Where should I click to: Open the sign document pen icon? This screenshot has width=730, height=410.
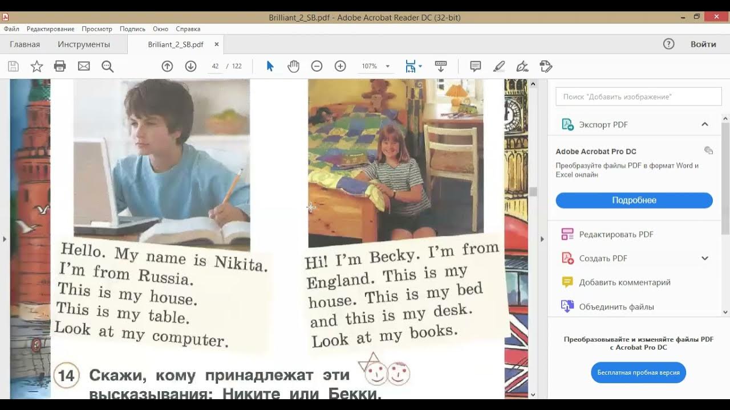click(522, 67)
